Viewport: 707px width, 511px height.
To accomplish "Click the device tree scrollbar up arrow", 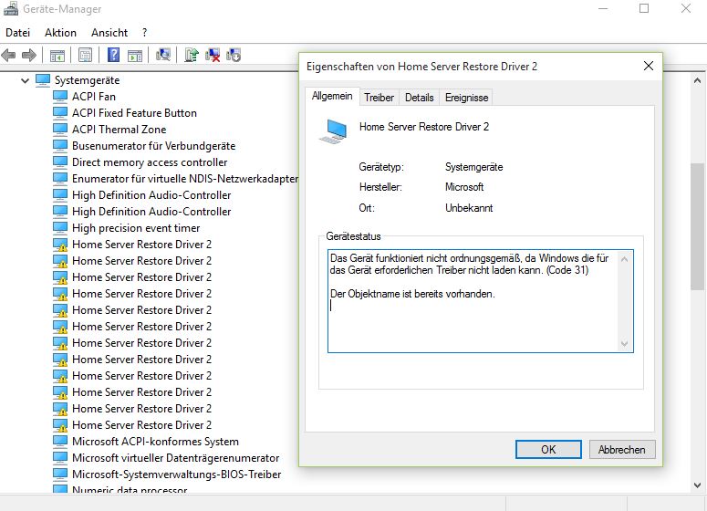I will (x=698, y=80).
